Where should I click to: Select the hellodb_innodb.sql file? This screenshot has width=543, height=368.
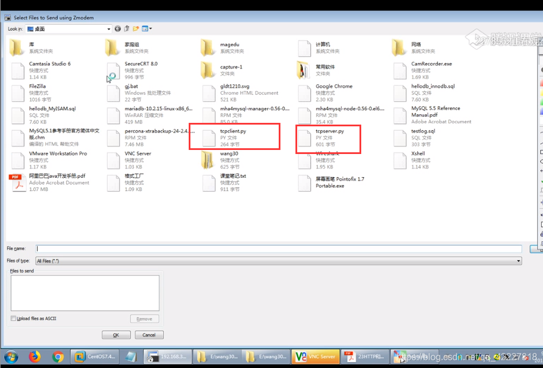424,93
